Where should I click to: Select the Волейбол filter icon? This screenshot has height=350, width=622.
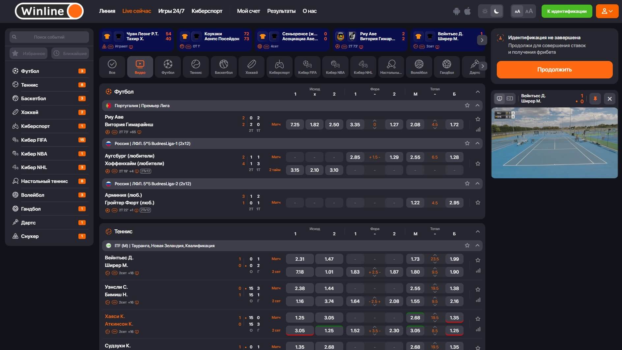419,67
